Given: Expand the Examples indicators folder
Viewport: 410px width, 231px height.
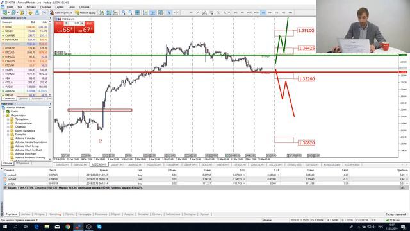Looking at the screenshot, I should coord(8,135).
